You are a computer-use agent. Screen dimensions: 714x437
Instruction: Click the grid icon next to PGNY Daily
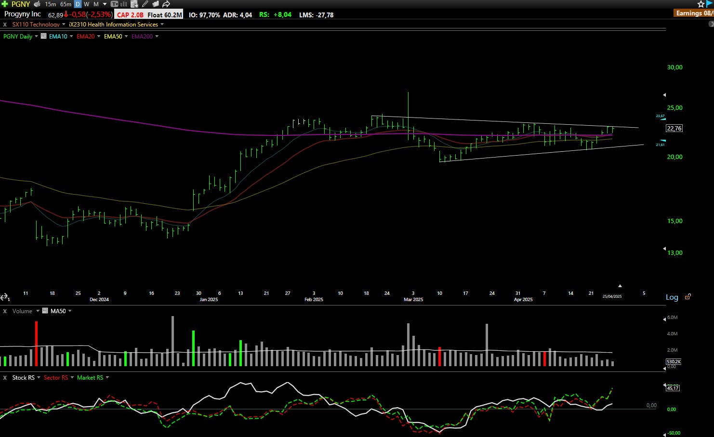(43, 36)
